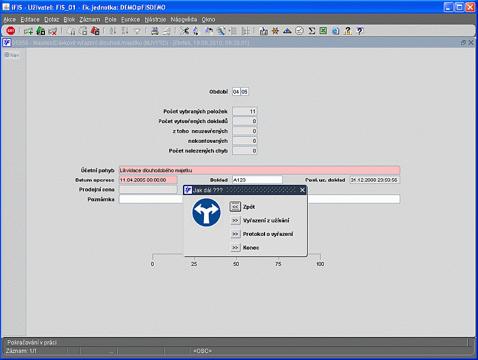Open the Záznam menu
This screenshot has height=360, width=478.
(x=89, y=20)
